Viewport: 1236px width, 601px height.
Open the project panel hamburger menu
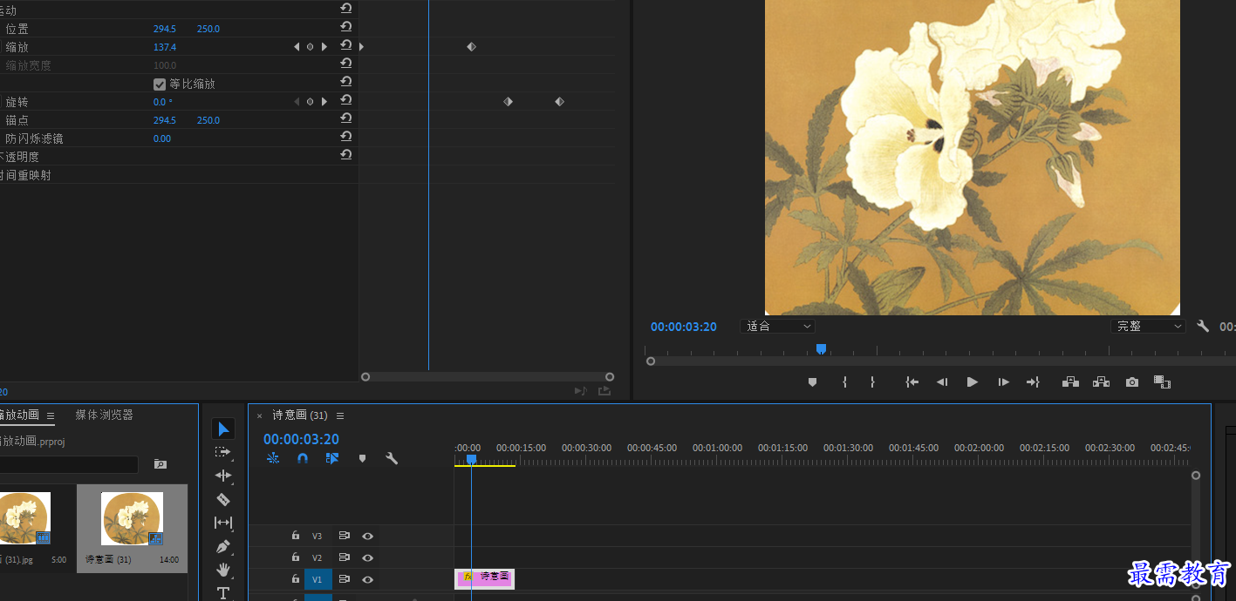click(51, 415)
